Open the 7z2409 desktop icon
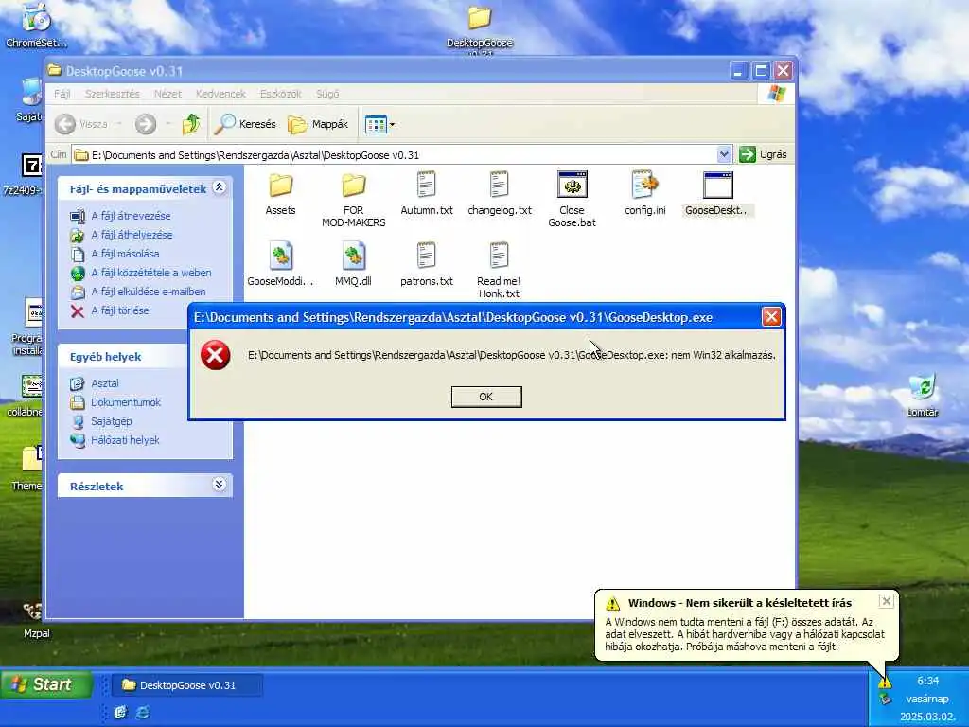This screenshot has width=969, height=727. click(25, 174)
